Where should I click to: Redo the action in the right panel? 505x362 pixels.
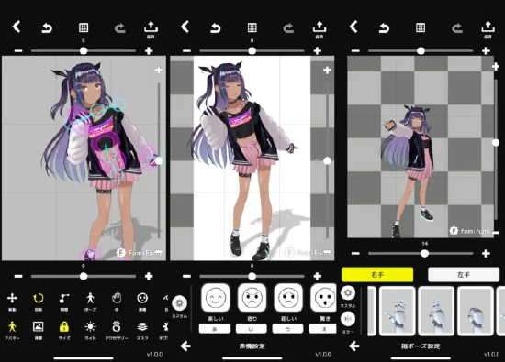[x=457, y=28]
